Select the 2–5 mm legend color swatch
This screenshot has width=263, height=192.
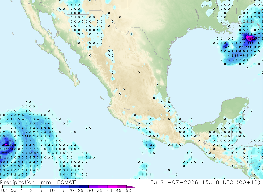[x=36, y=187]
